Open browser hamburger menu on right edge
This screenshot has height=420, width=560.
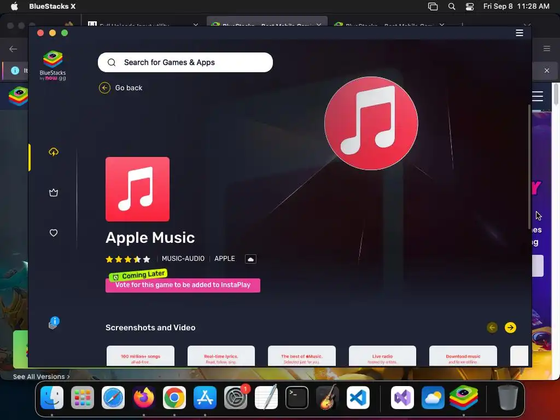[547, 49]
